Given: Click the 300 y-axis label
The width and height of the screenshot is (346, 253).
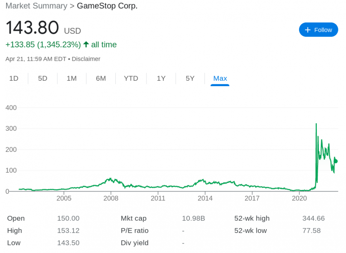Looking at the screenshot, I should (x=11, y=128).
